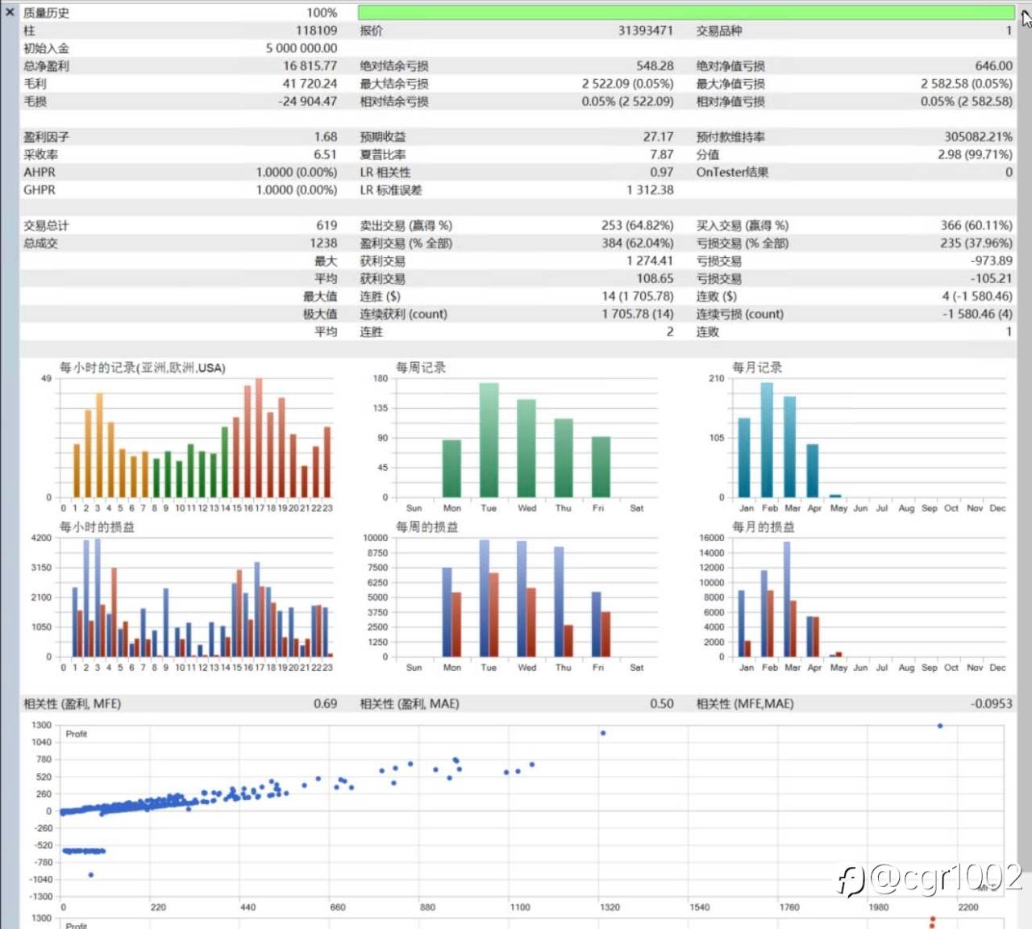The image size is (1032, 929).
Task: Click largest loss trade value -973.89
Action: click(x=992, y=261)
